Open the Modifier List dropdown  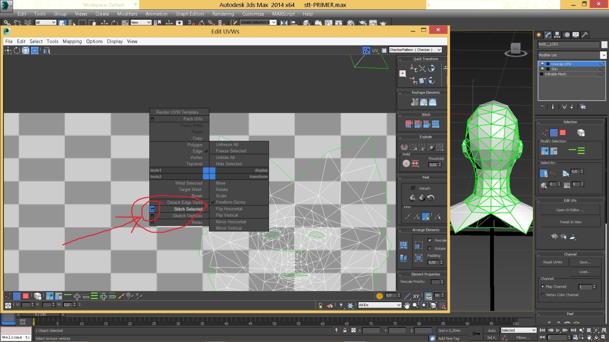click(572, 55)
